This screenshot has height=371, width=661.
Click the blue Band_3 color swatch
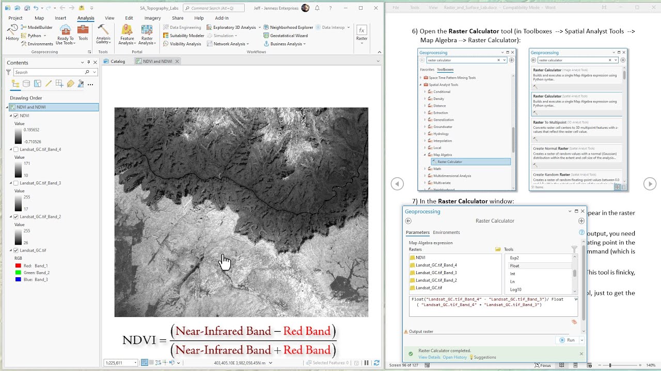pyautogui.click(x=18, y=279)
